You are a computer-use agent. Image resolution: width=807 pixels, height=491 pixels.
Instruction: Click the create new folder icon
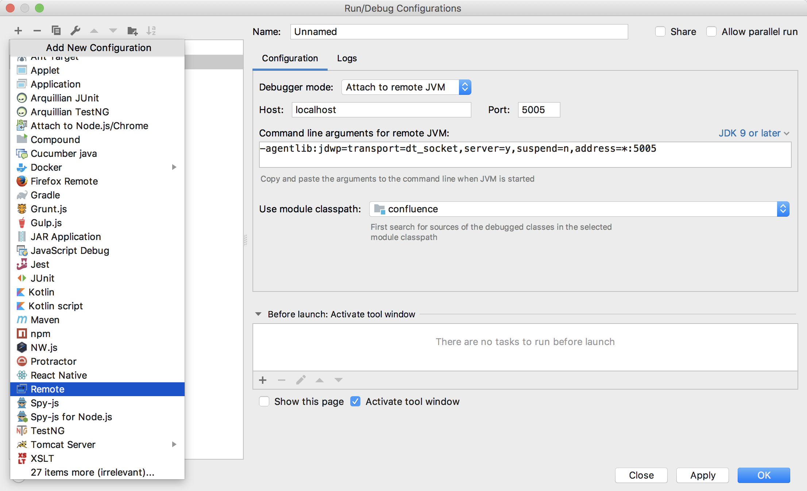tap(132, 31)
